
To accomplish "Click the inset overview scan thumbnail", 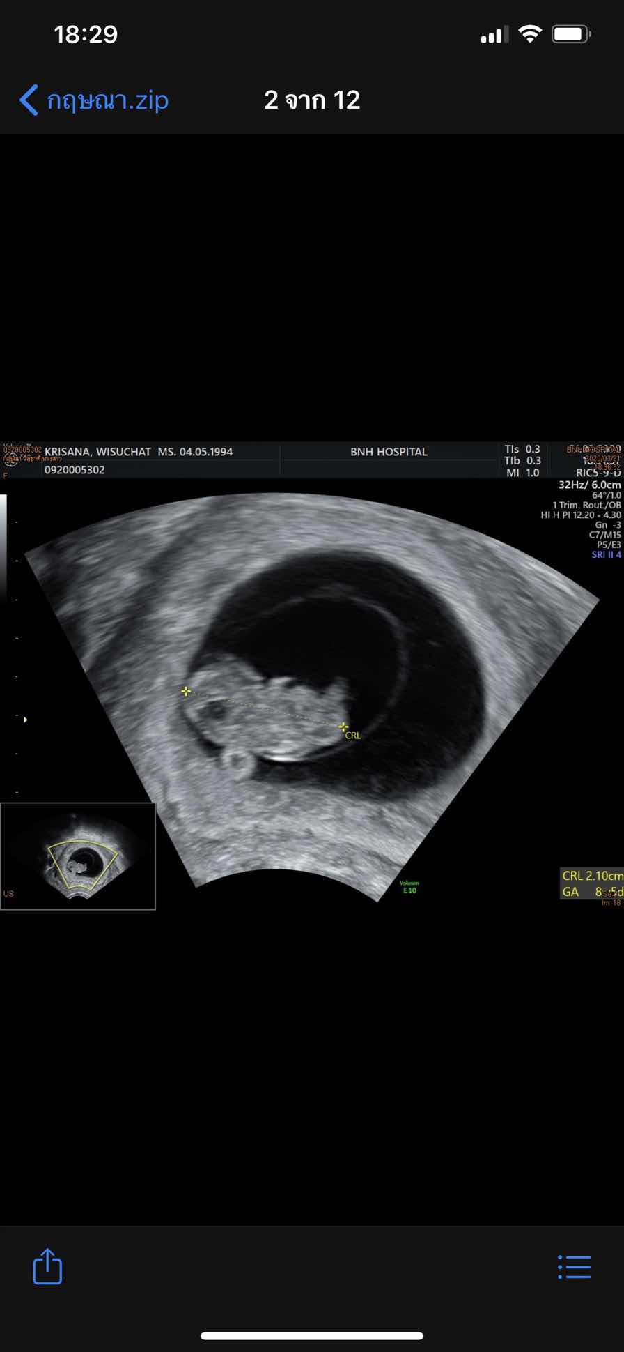I will (78, 856).
